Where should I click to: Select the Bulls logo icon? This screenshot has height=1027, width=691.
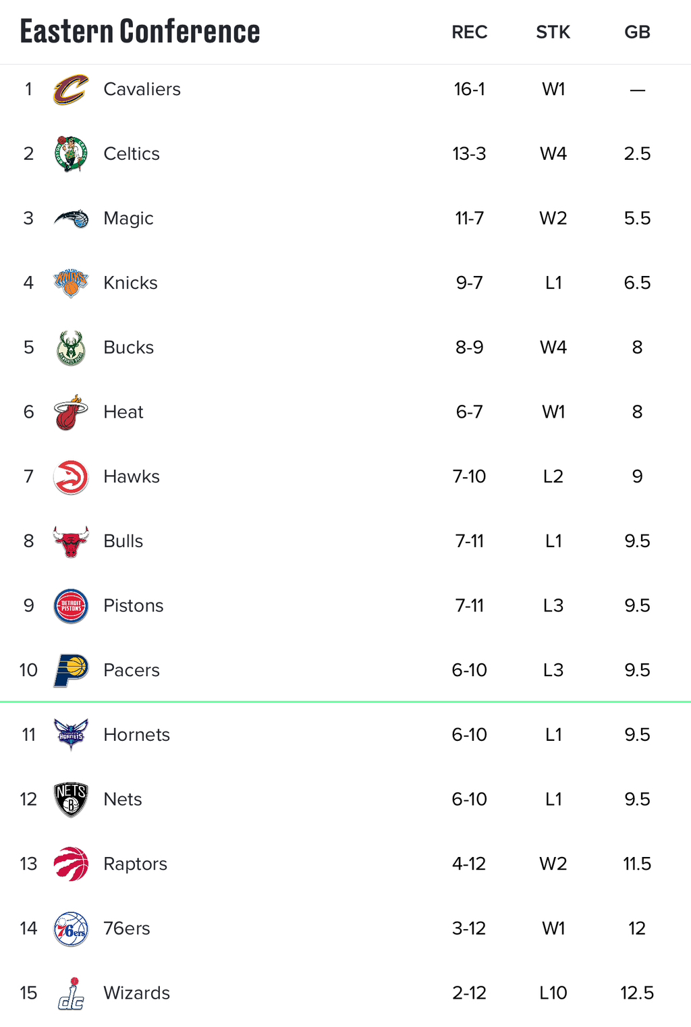71,541
